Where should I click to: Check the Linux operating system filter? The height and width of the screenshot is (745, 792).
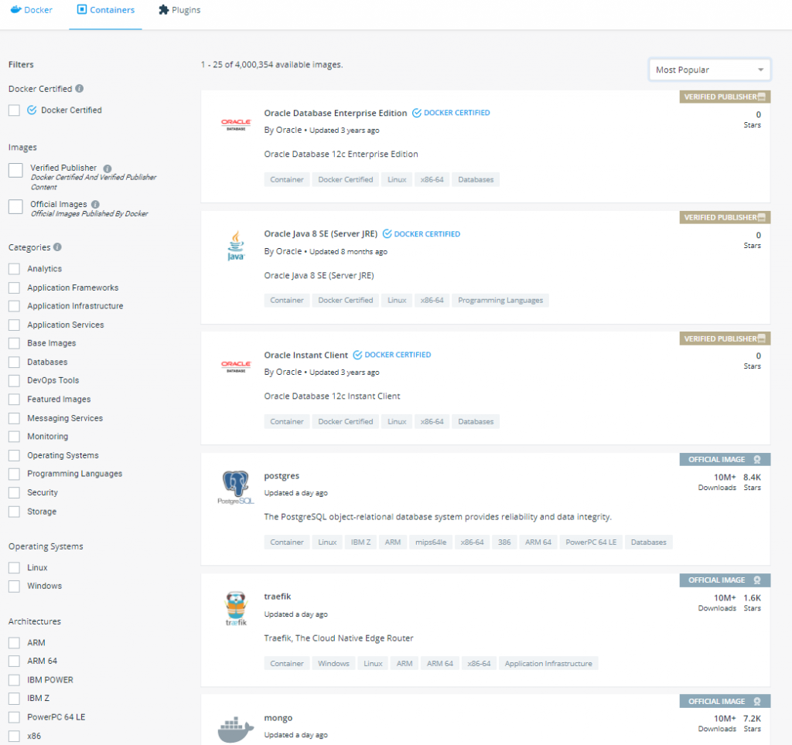(x=14, y=568)
